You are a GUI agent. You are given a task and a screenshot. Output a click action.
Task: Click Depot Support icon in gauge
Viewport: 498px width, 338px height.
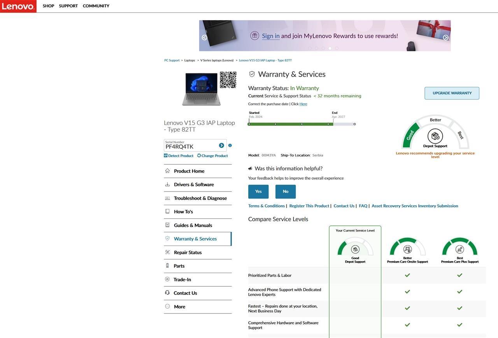[x=435, y=136]
